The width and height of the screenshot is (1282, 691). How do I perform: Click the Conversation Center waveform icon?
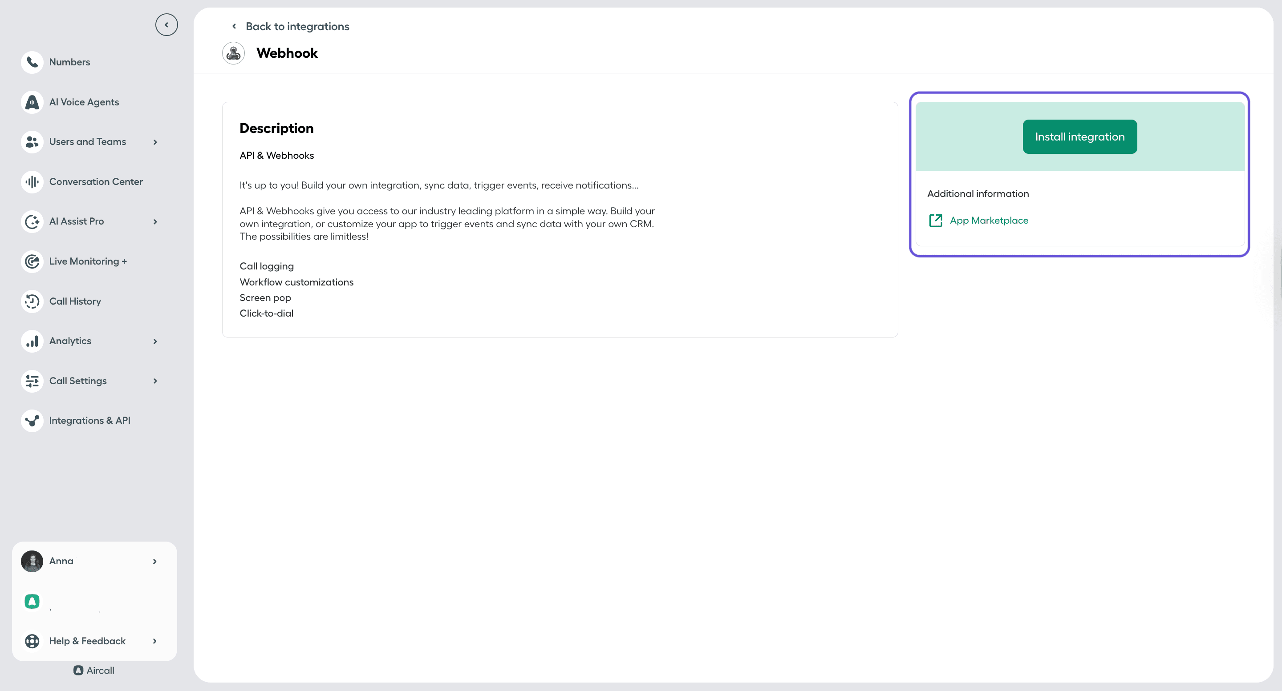pyautogui.click(x=32, y=181)
